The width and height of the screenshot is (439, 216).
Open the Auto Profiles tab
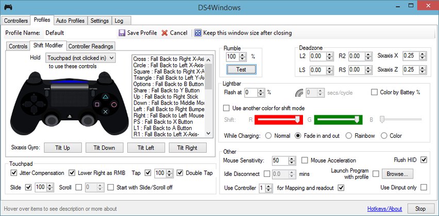[x=70, y=21]
